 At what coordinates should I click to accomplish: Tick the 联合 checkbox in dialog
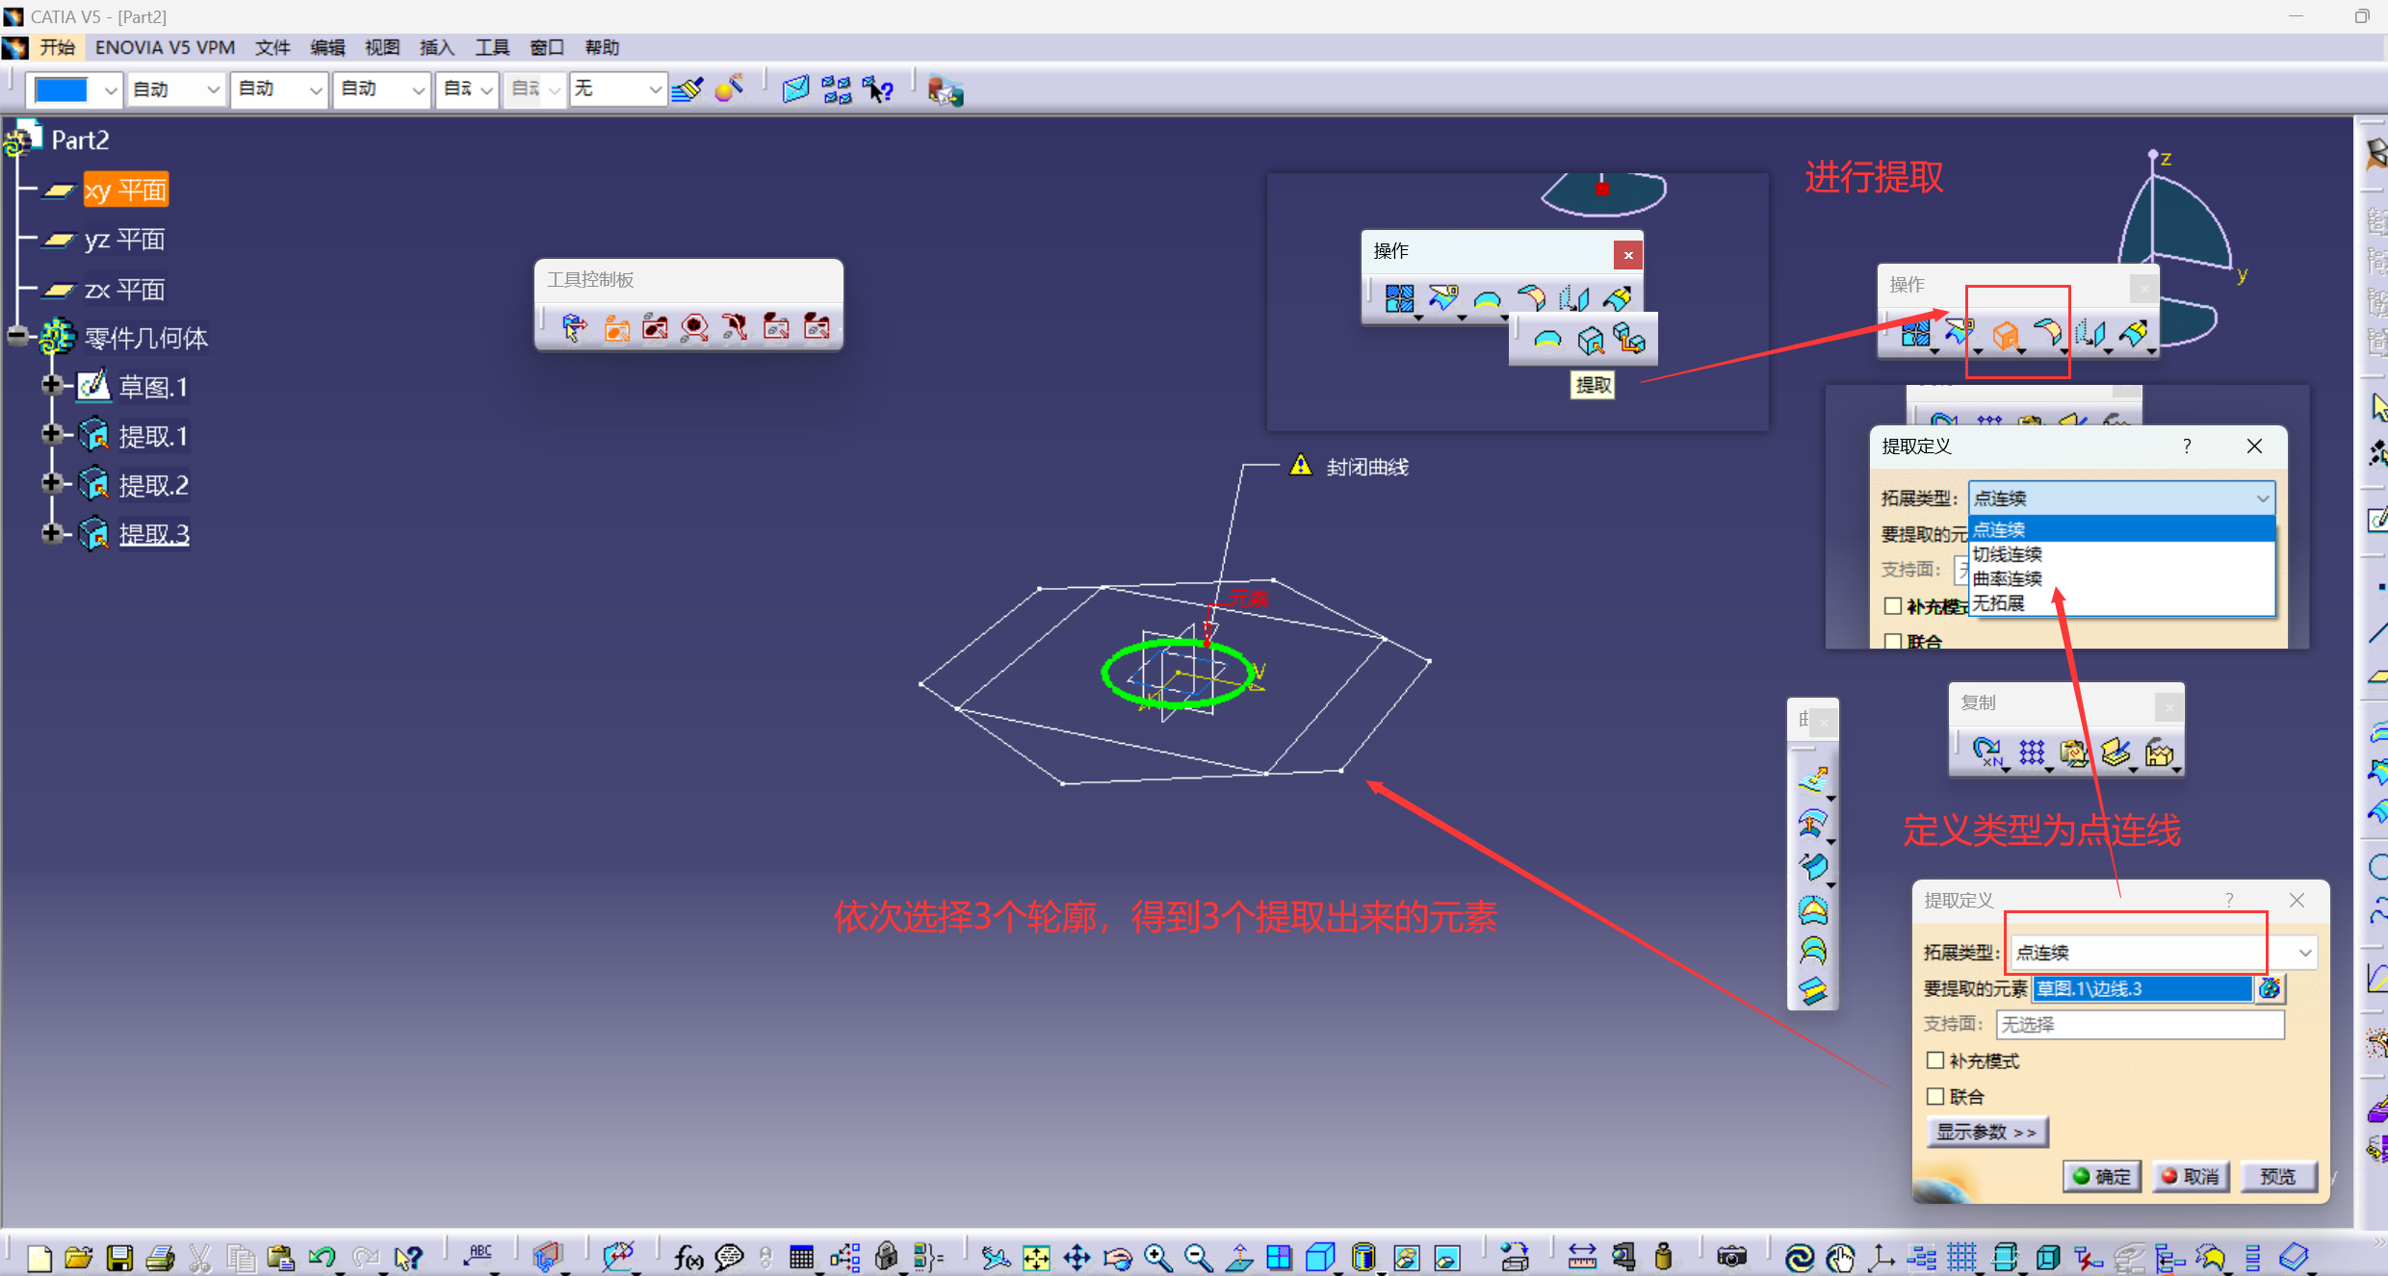coord(1935,1096)
